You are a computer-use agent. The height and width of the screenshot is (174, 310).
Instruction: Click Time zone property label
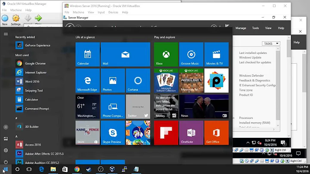tap(246, 90)
